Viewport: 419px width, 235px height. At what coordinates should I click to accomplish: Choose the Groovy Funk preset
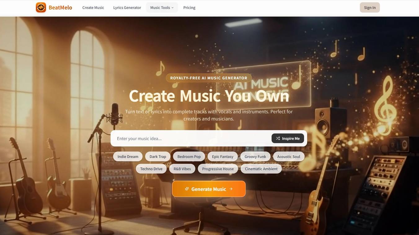tap(255, 156)
